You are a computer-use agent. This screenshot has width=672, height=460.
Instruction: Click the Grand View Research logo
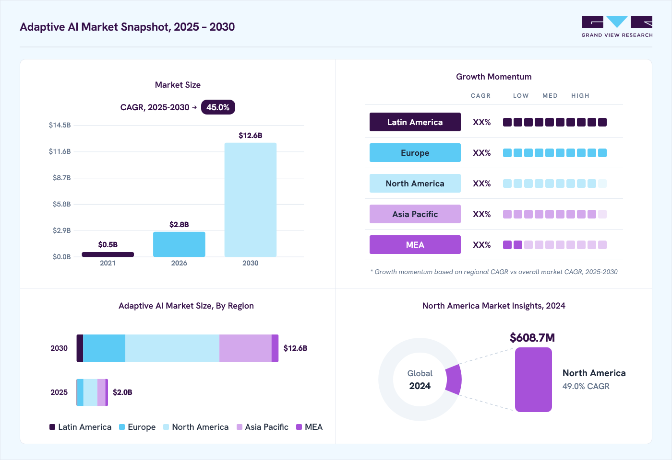click(617, 27)
